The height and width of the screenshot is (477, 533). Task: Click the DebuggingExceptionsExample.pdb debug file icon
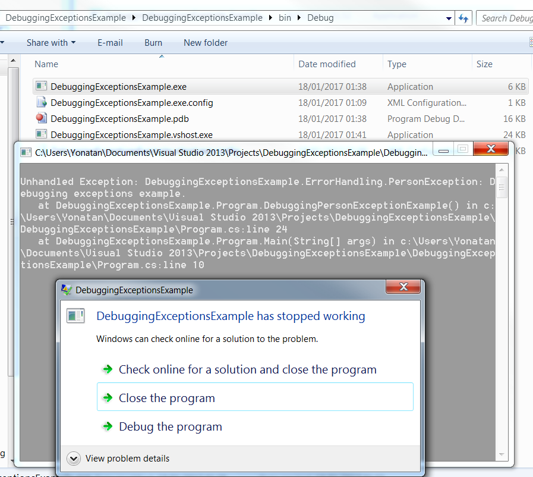pyautogui.click(x=41, y=118)
